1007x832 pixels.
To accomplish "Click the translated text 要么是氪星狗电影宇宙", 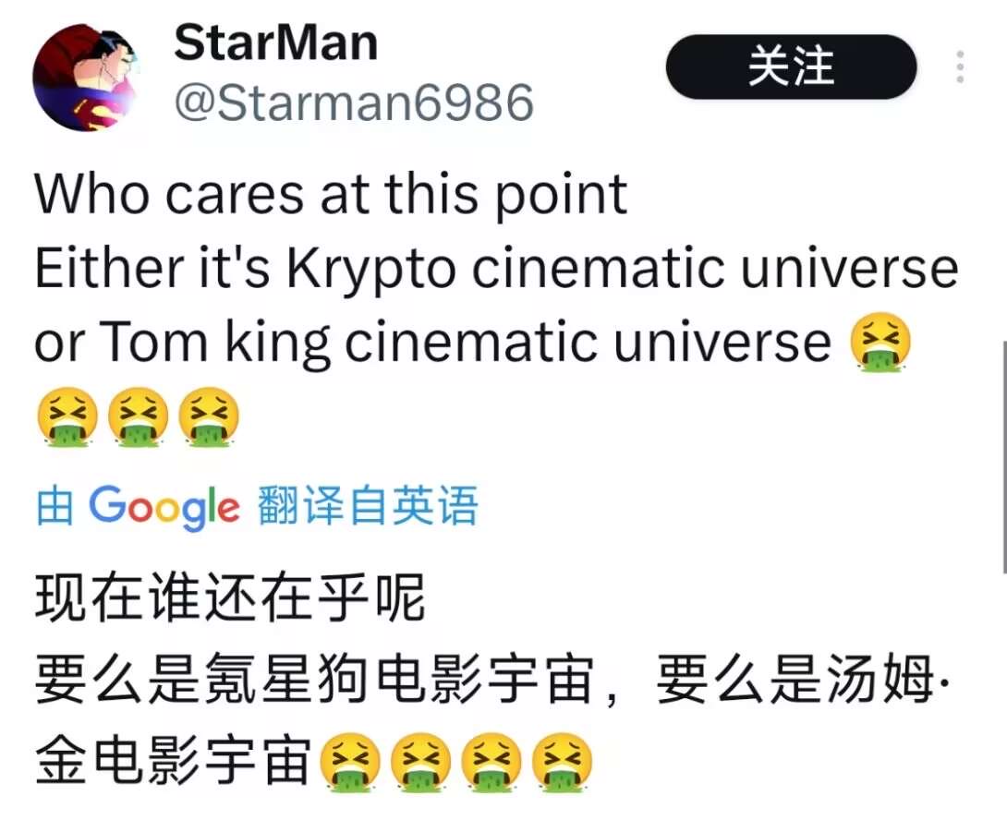I will click(x=314, y=680).
